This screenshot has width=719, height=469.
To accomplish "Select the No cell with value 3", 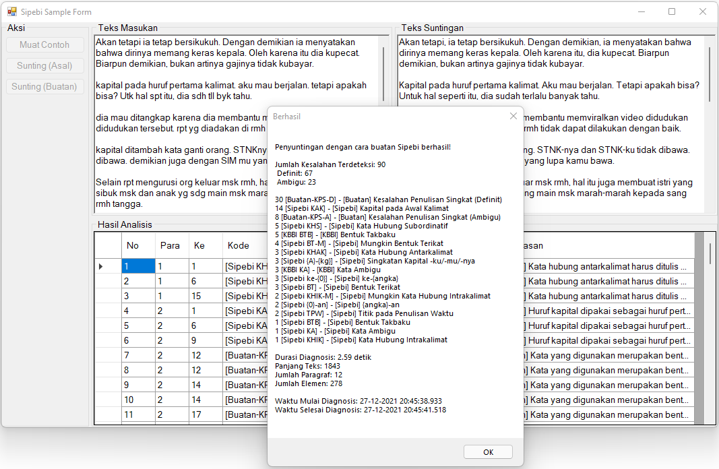I will pos(139,296).
